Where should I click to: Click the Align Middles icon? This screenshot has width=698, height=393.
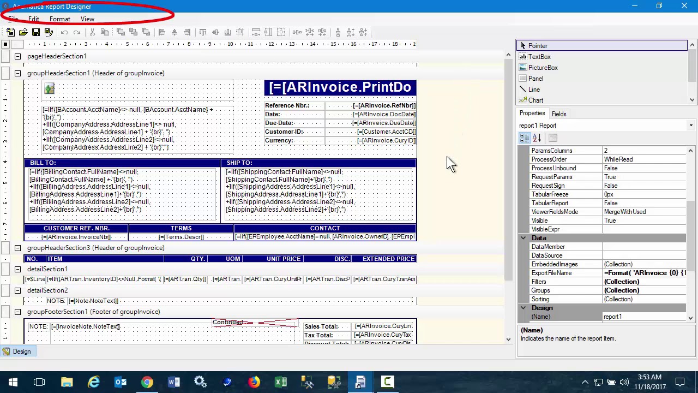(215, 32)
